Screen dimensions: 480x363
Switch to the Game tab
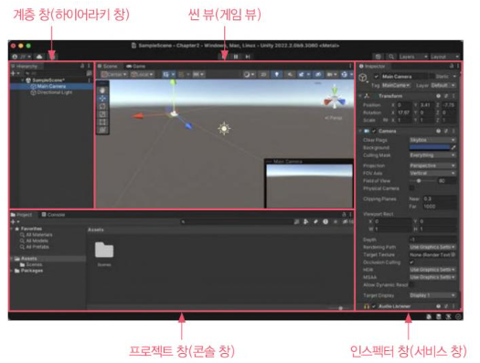pos(136,66)
